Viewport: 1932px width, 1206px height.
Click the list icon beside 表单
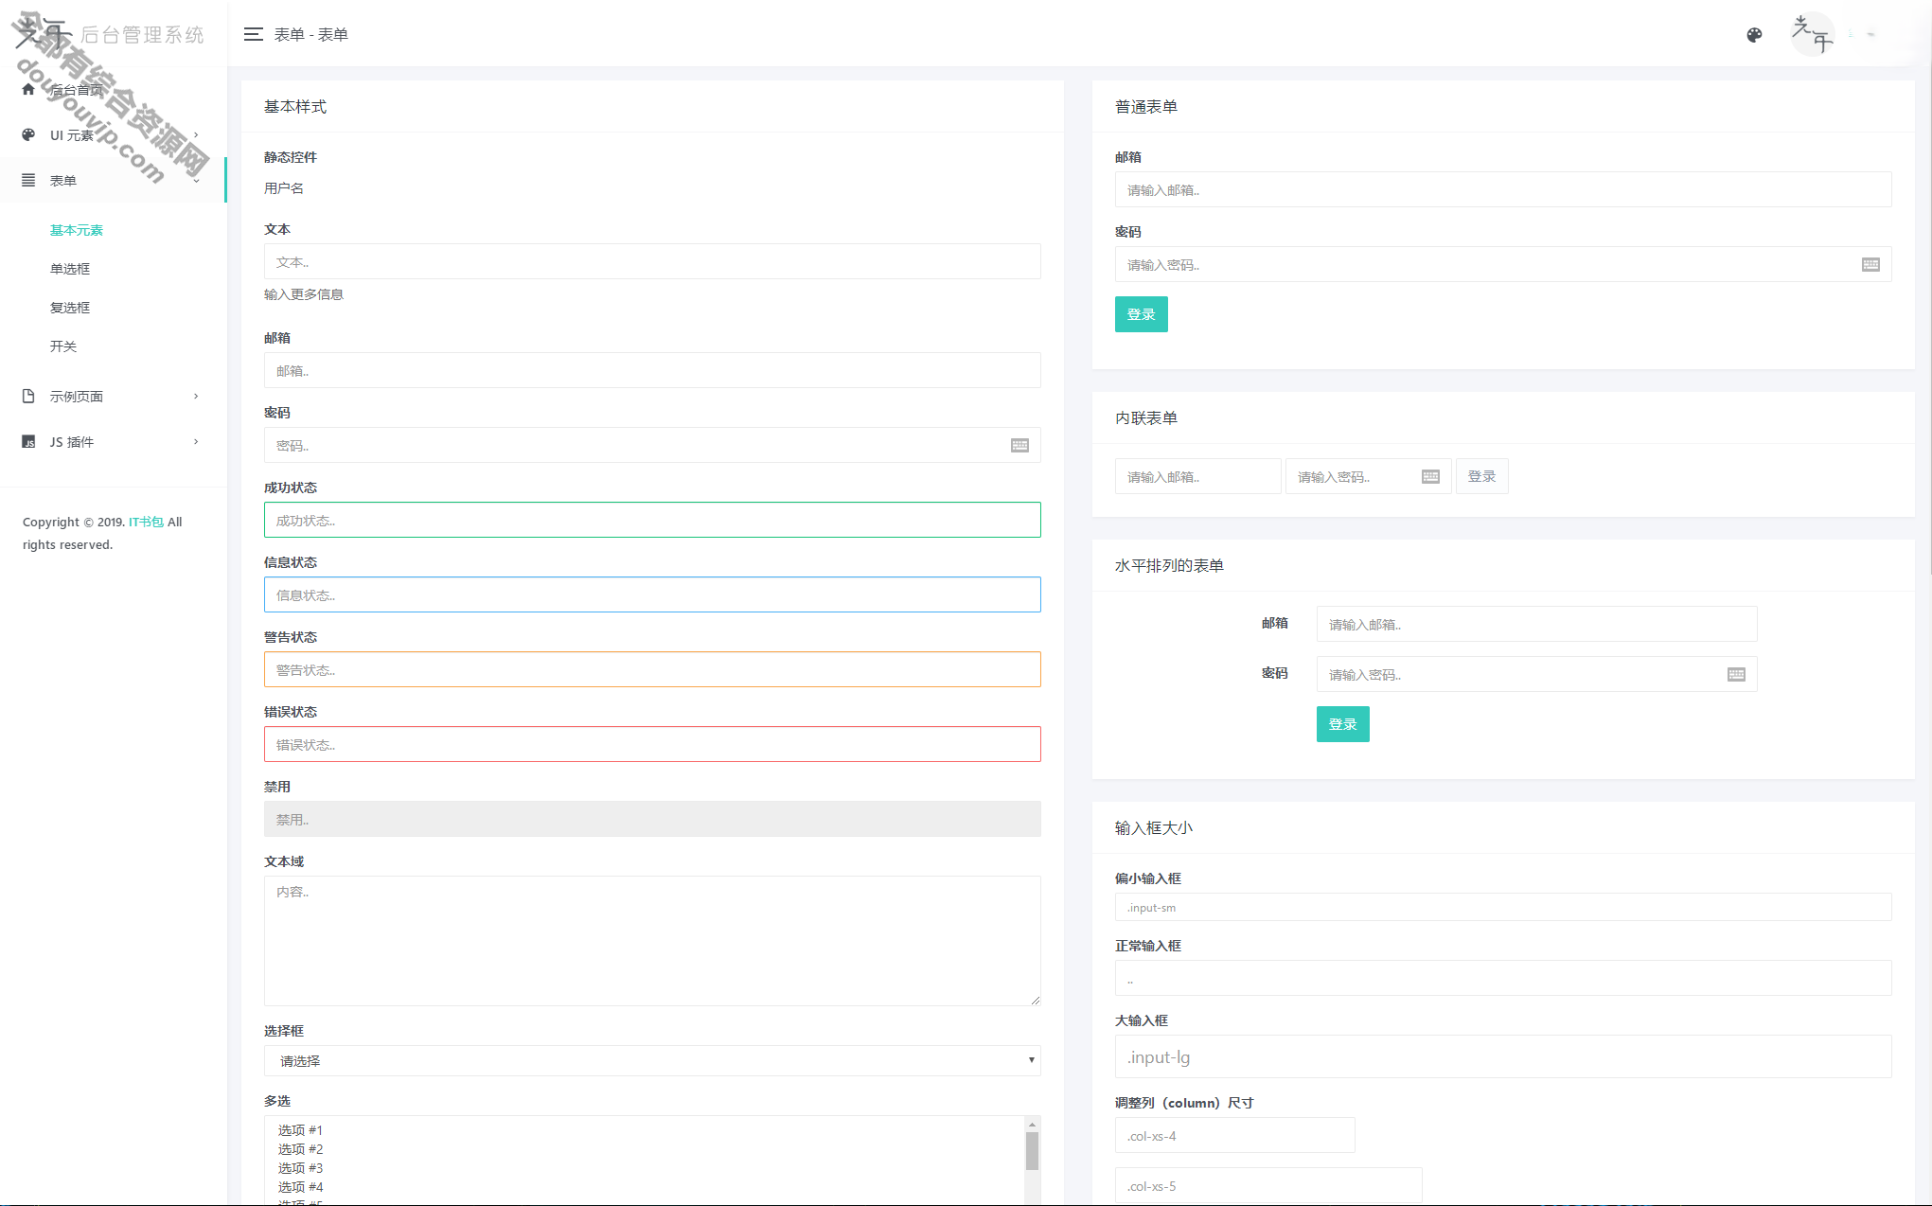tap(28, 180)
